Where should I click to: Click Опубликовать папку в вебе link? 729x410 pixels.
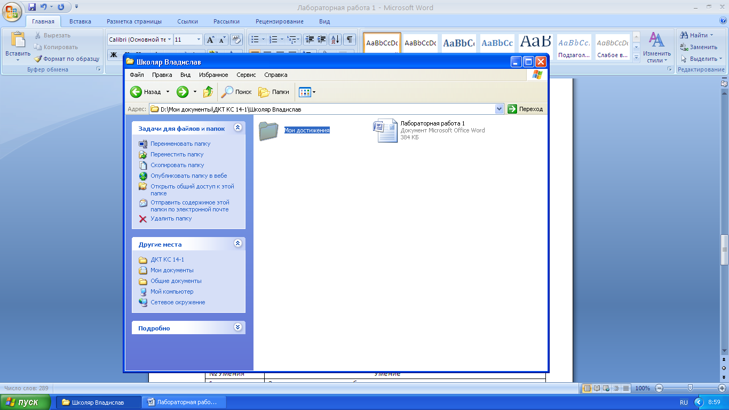pos(189,176)
